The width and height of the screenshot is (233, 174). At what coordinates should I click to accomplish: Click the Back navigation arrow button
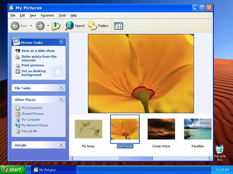[15, 26]
